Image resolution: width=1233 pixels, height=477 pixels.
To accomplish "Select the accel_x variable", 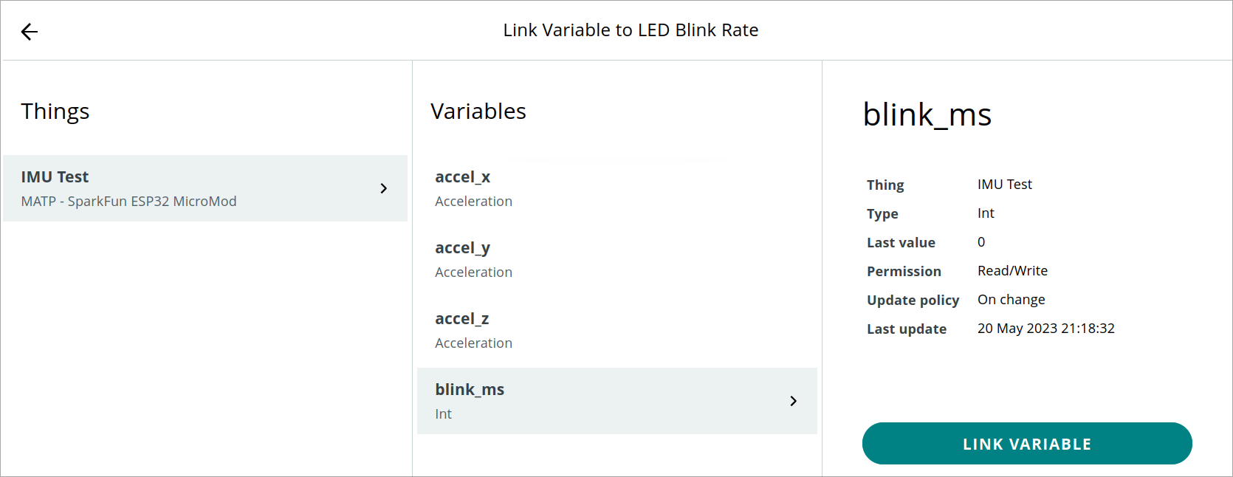I will point(463,176).
